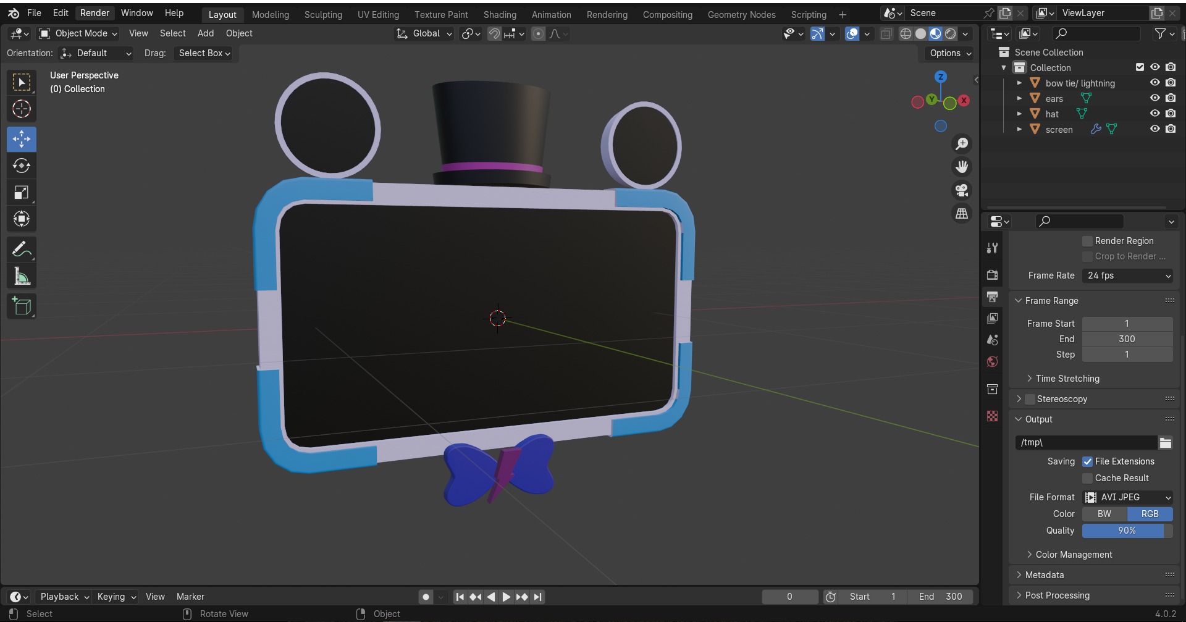The width and height of the screenshot is (1186, 622).
Task: Uncheck File Extensions checkbox
Action: (1088, 461)
